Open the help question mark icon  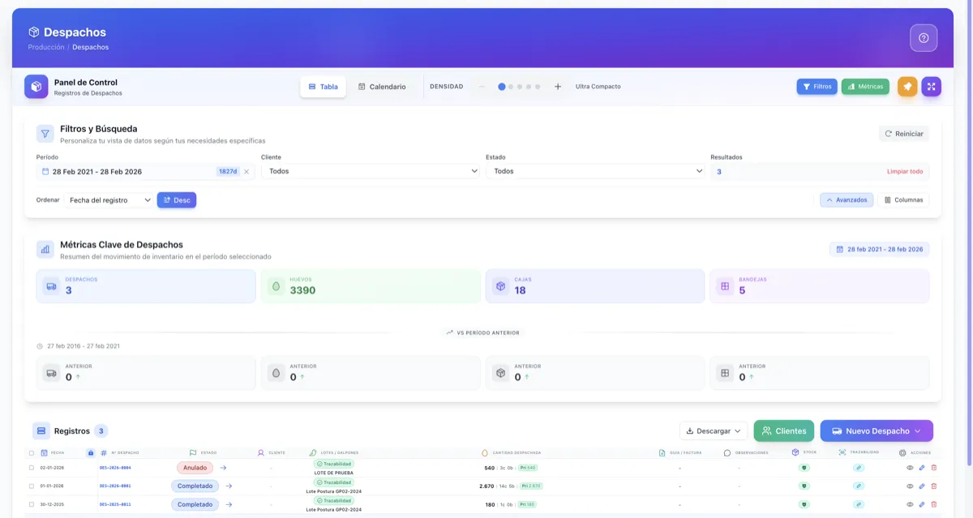(x=924, y=38)
